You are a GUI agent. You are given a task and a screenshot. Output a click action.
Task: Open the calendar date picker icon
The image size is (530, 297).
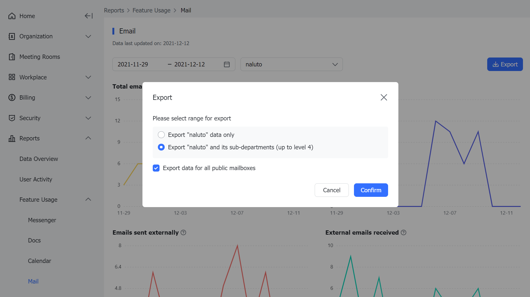[227, 64]
